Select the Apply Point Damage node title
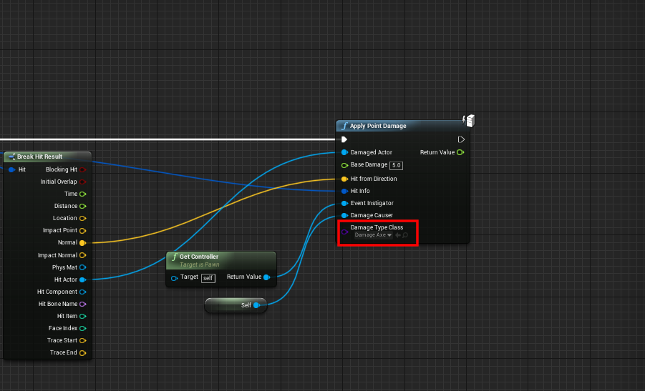 click(x=378, y=126)
